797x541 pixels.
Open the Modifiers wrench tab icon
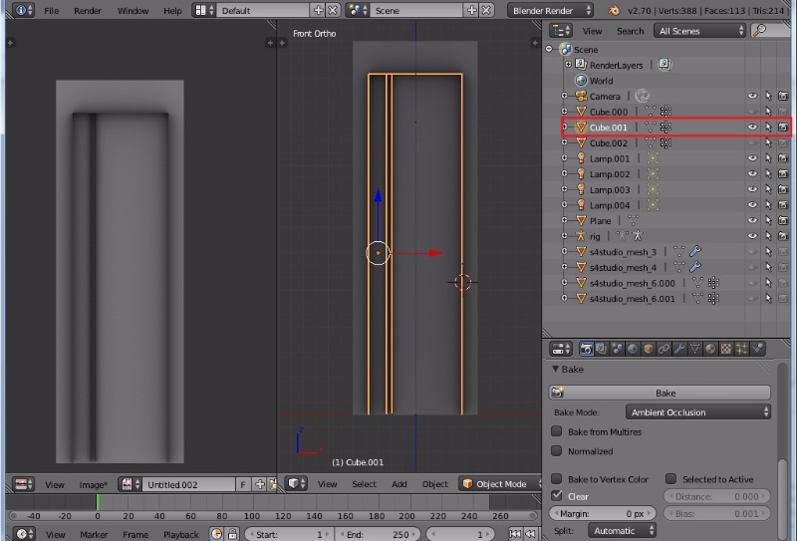point(679,349)
